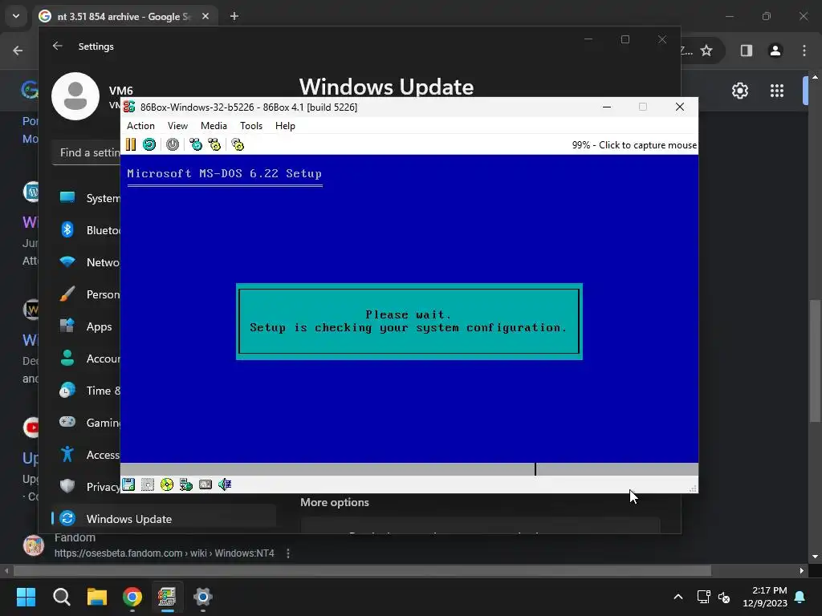Switch to 86Box taskbar icon
Image resolution: width=822 pixels, height=616 pixels.
point(167,597)
